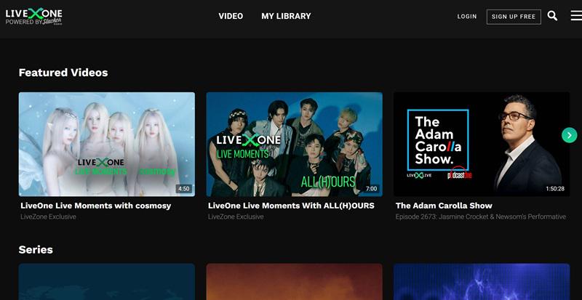Click the 1:50:28 duration badge
The width and height of the screenshot is (582, 300).
[x=555, y=189]
